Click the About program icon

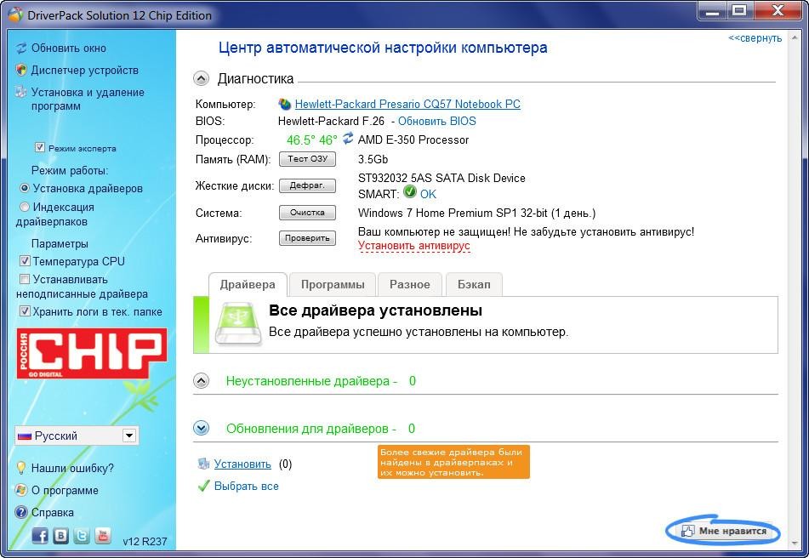(x=21, y=491)
